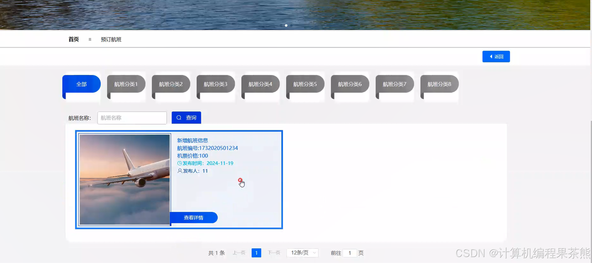592x263 pixels.
Task: Open the airplane flight thumbnail
Action: (125, 180)
